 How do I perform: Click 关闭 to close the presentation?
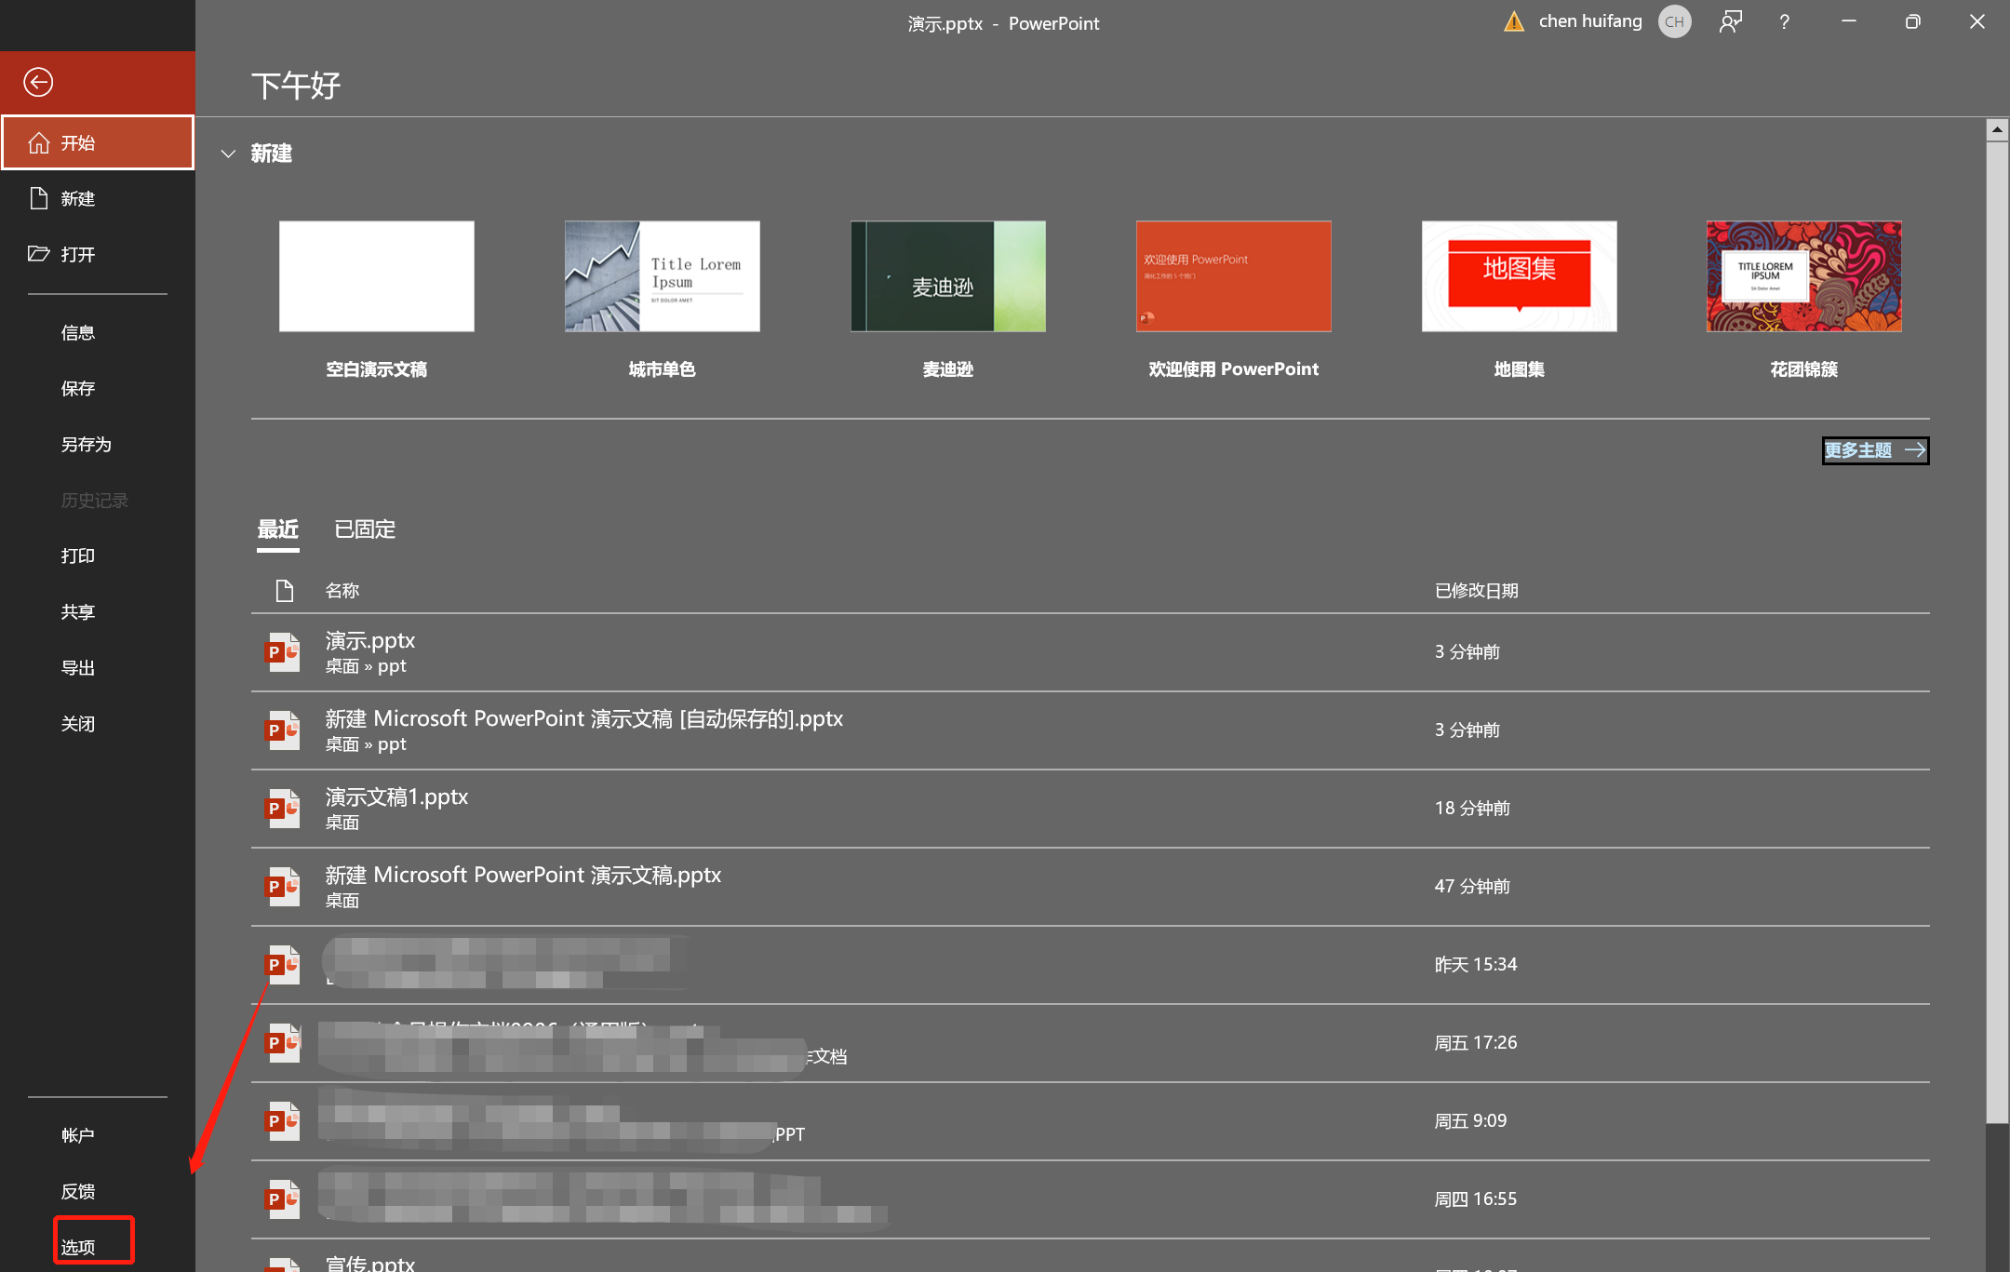coord(98,723)
